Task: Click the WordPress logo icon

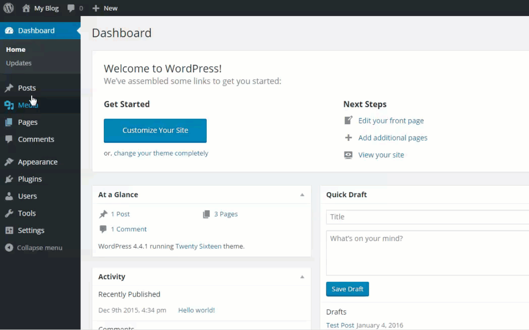Action: pos(8,8)
